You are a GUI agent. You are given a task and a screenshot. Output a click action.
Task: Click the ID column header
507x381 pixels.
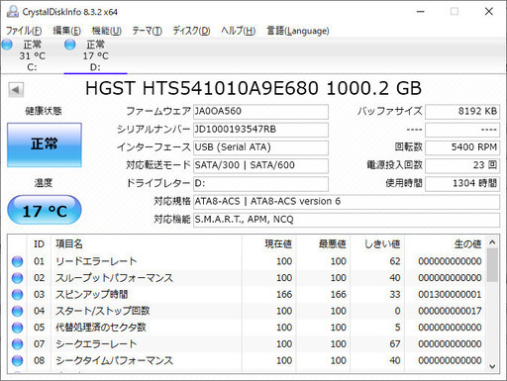[x=39, y=244]
